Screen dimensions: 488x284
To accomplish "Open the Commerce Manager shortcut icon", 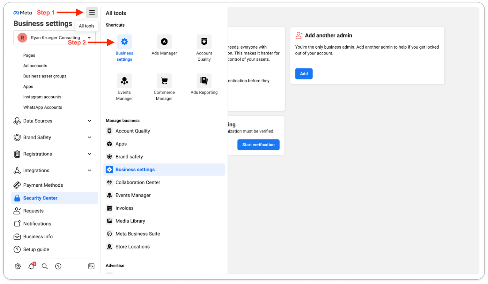I will pos(164,81).
